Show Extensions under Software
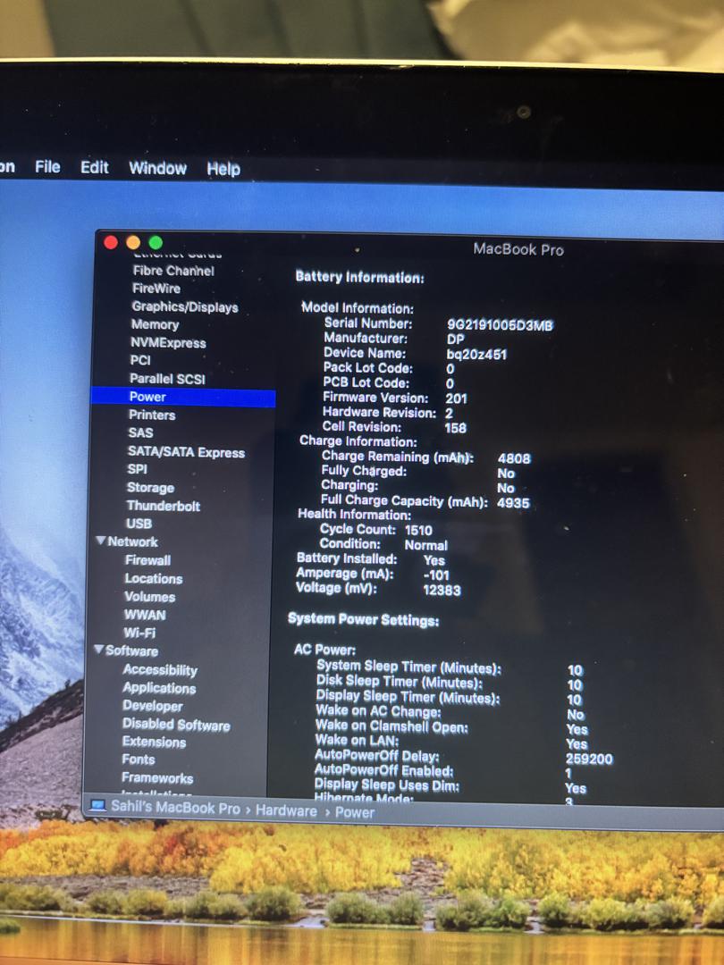 pos(154,742)
